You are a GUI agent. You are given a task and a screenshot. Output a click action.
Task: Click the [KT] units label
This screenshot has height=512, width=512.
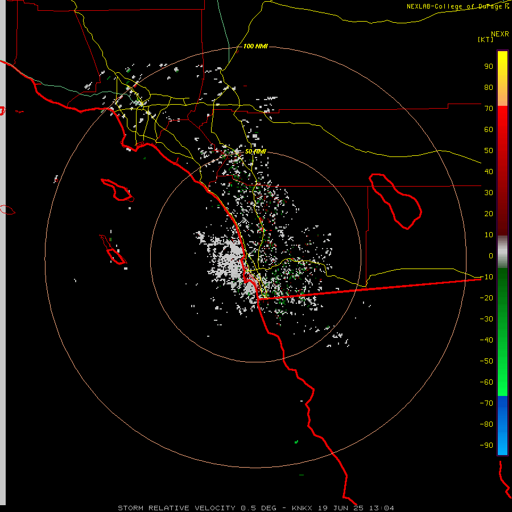(486, 39)
